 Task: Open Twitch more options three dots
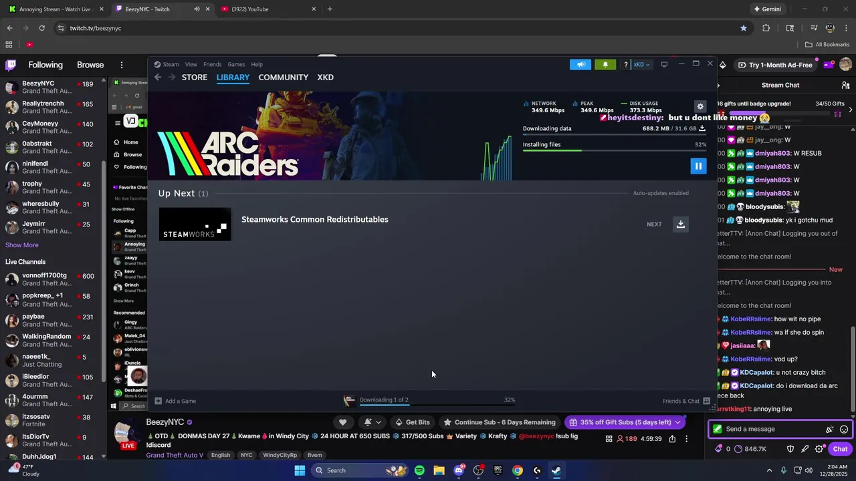(x=122, y=65)
